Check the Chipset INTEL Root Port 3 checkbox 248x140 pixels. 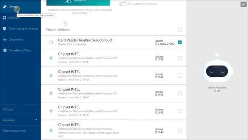point(180,93)
